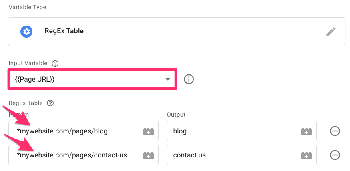Open help icon next to Input Variable
The image size is (350, 171).
pyautogui.click(x=55, y=64)
